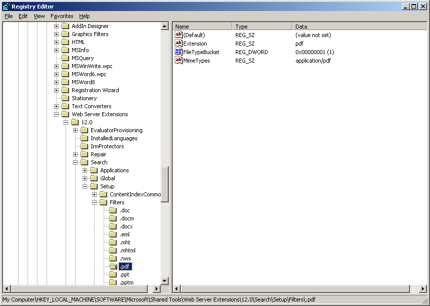430x306 pixels.
Task: Click the .docx folder icon
Action: 113,226
